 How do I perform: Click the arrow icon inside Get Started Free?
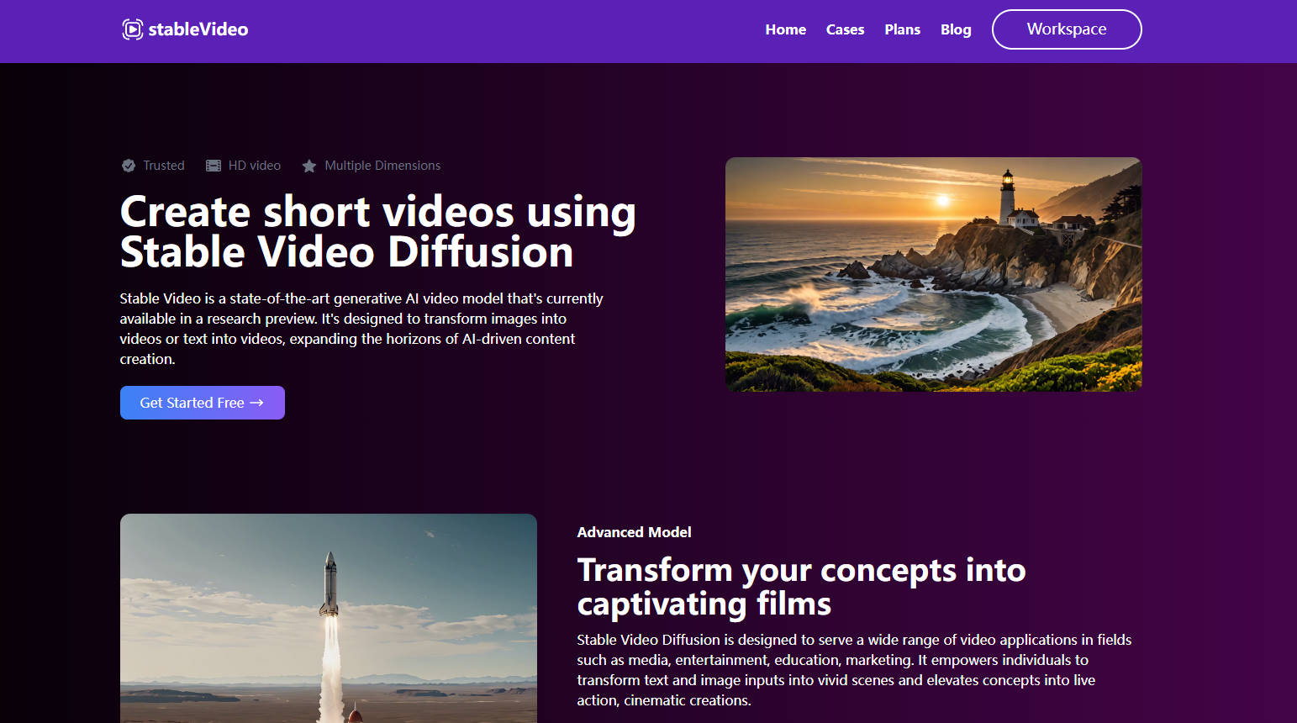(x=257, y=403)
